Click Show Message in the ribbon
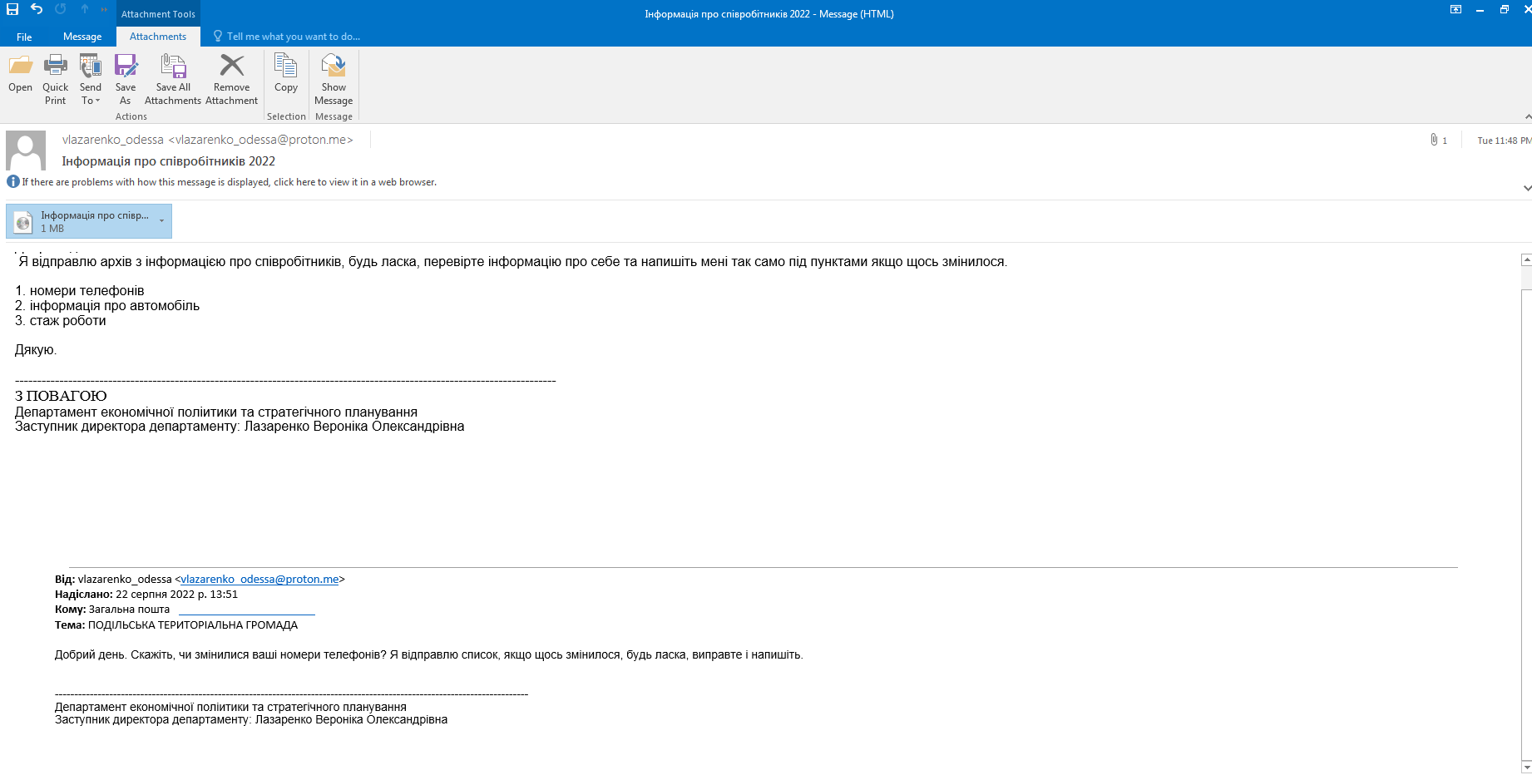Viewport: 1532px width, 780px height. (x=334, y=80)
